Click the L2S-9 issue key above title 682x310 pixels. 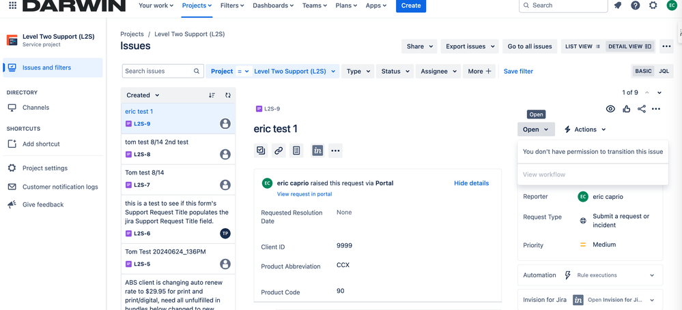click(x=272, y=109)
